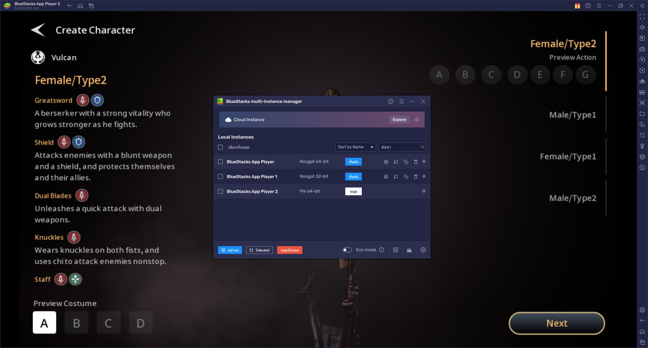Take screenshot from side toolbar
648x348 pixels.
pyautogui.click(x=642, y=103)
